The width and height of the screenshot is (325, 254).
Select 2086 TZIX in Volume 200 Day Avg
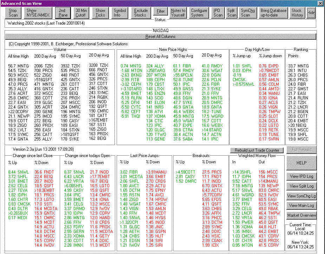pyautogui.click(x=44, y=66)
